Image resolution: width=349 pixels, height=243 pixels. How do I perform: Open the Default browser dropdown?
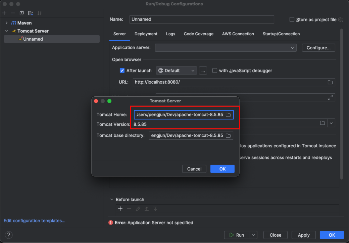[177, 70]
